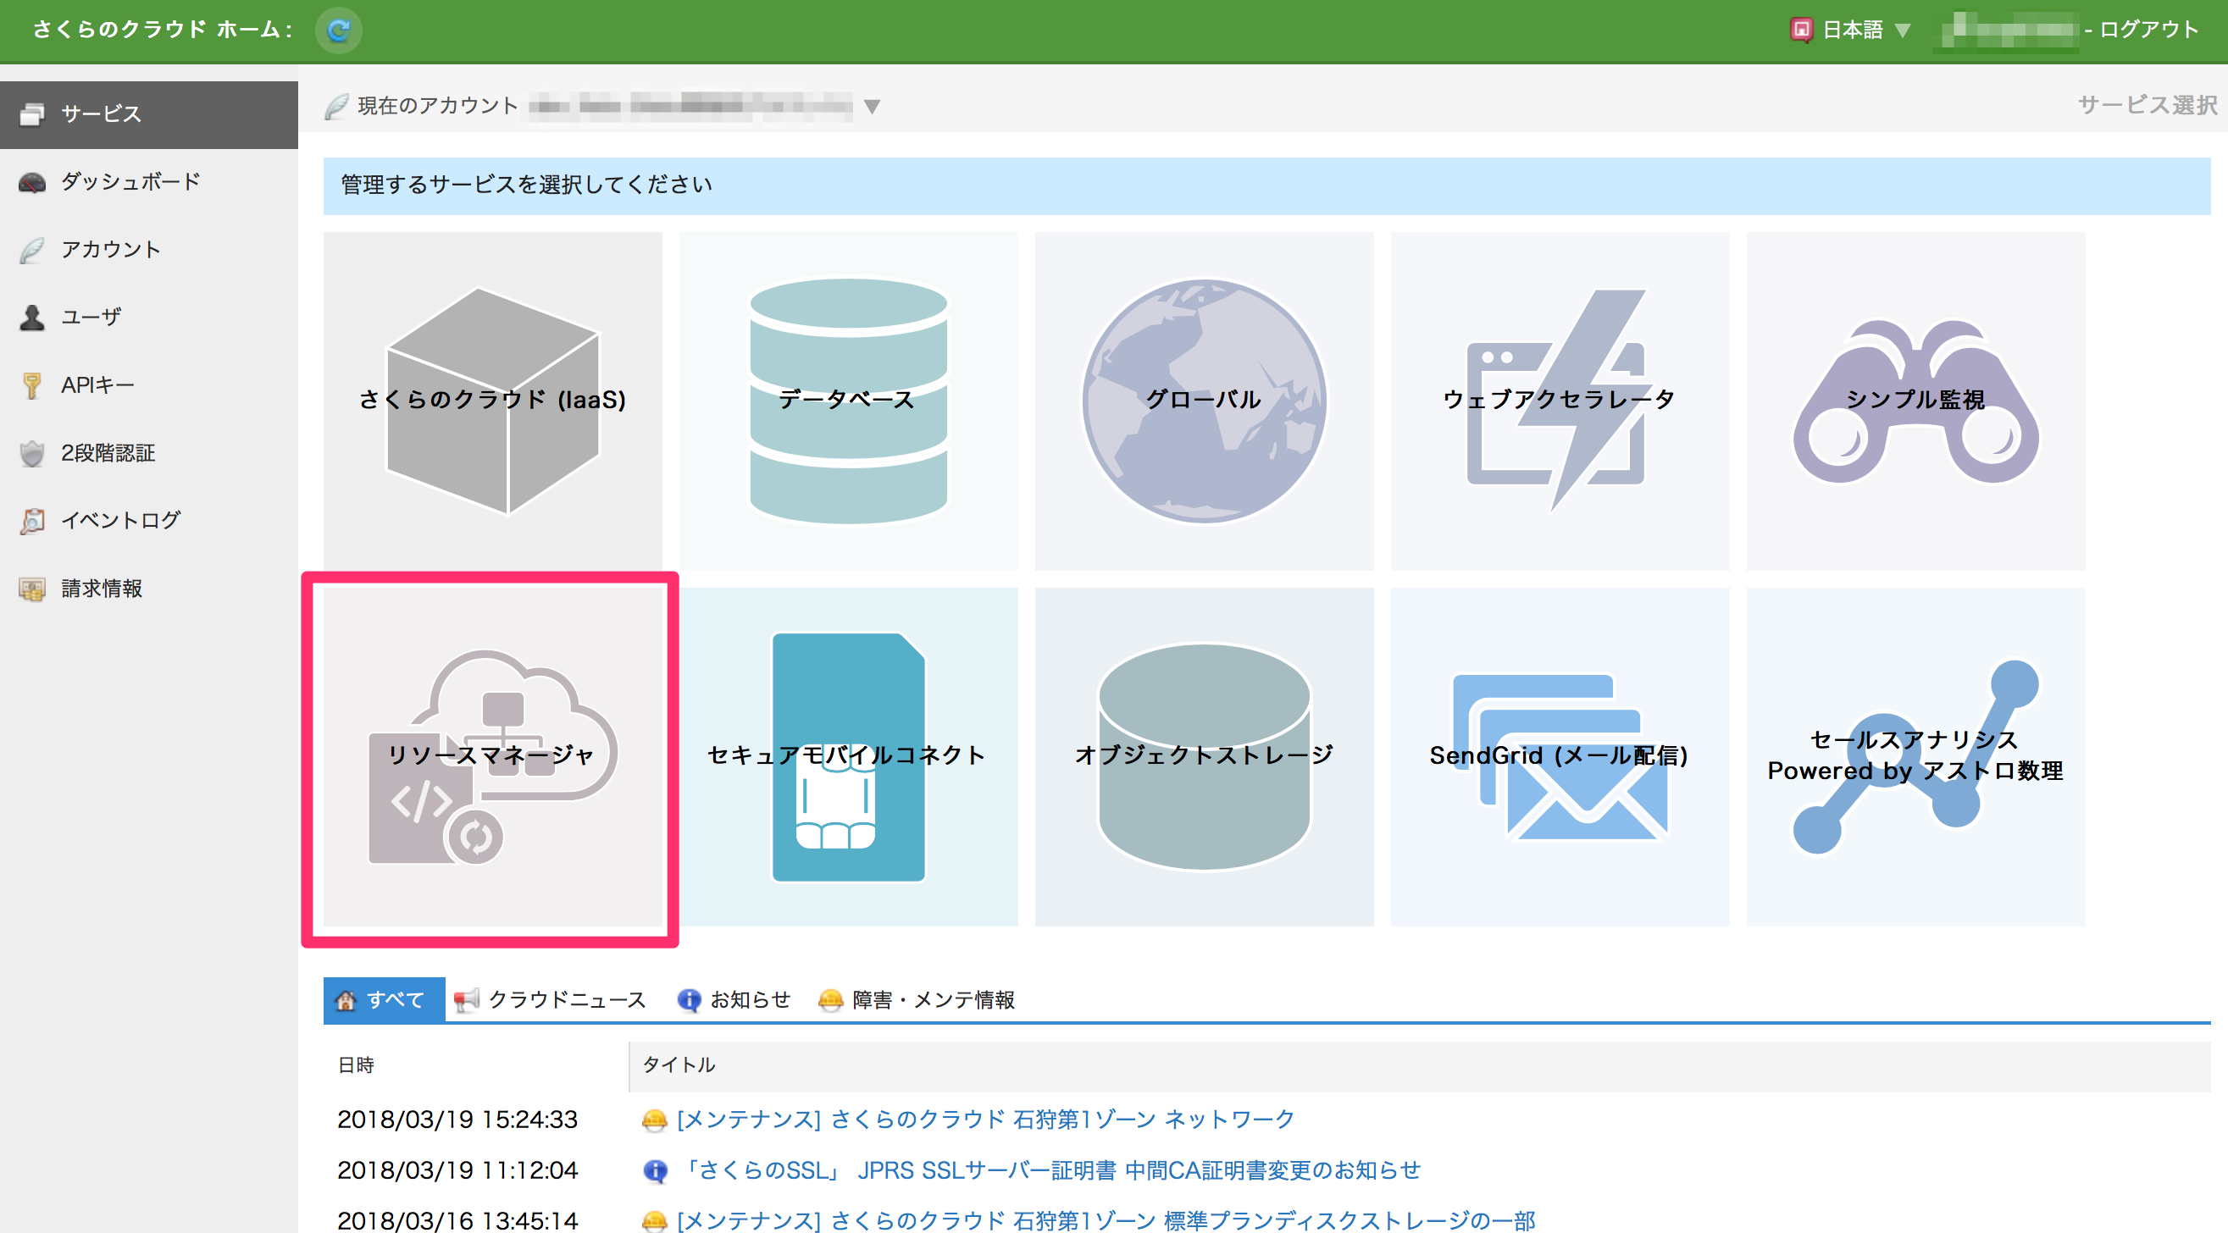
Task: Open 石狩第1ゾーン ネットワーク maintenance notice
Action: (x=985, y=1119)
